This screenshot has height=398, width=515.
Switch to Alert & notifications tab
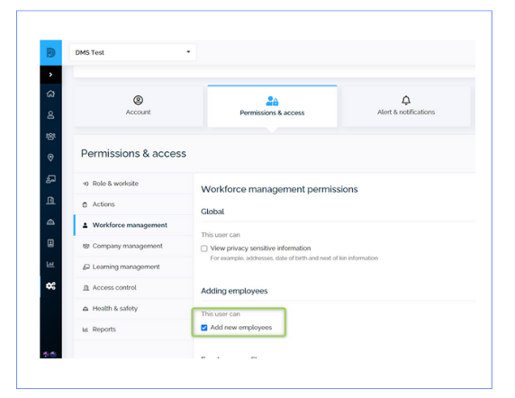pyautogui.click(x=406, y=105)
